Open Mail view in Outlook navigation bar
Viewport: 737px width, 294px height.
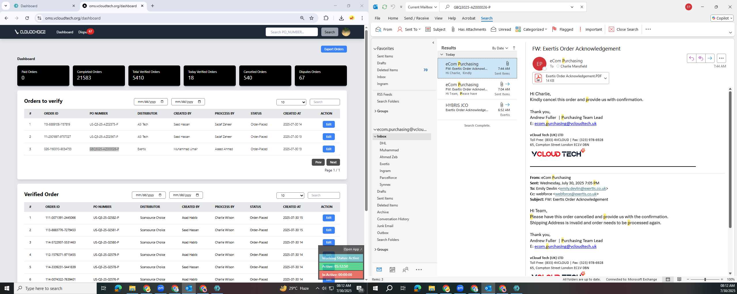coord(379,269)
